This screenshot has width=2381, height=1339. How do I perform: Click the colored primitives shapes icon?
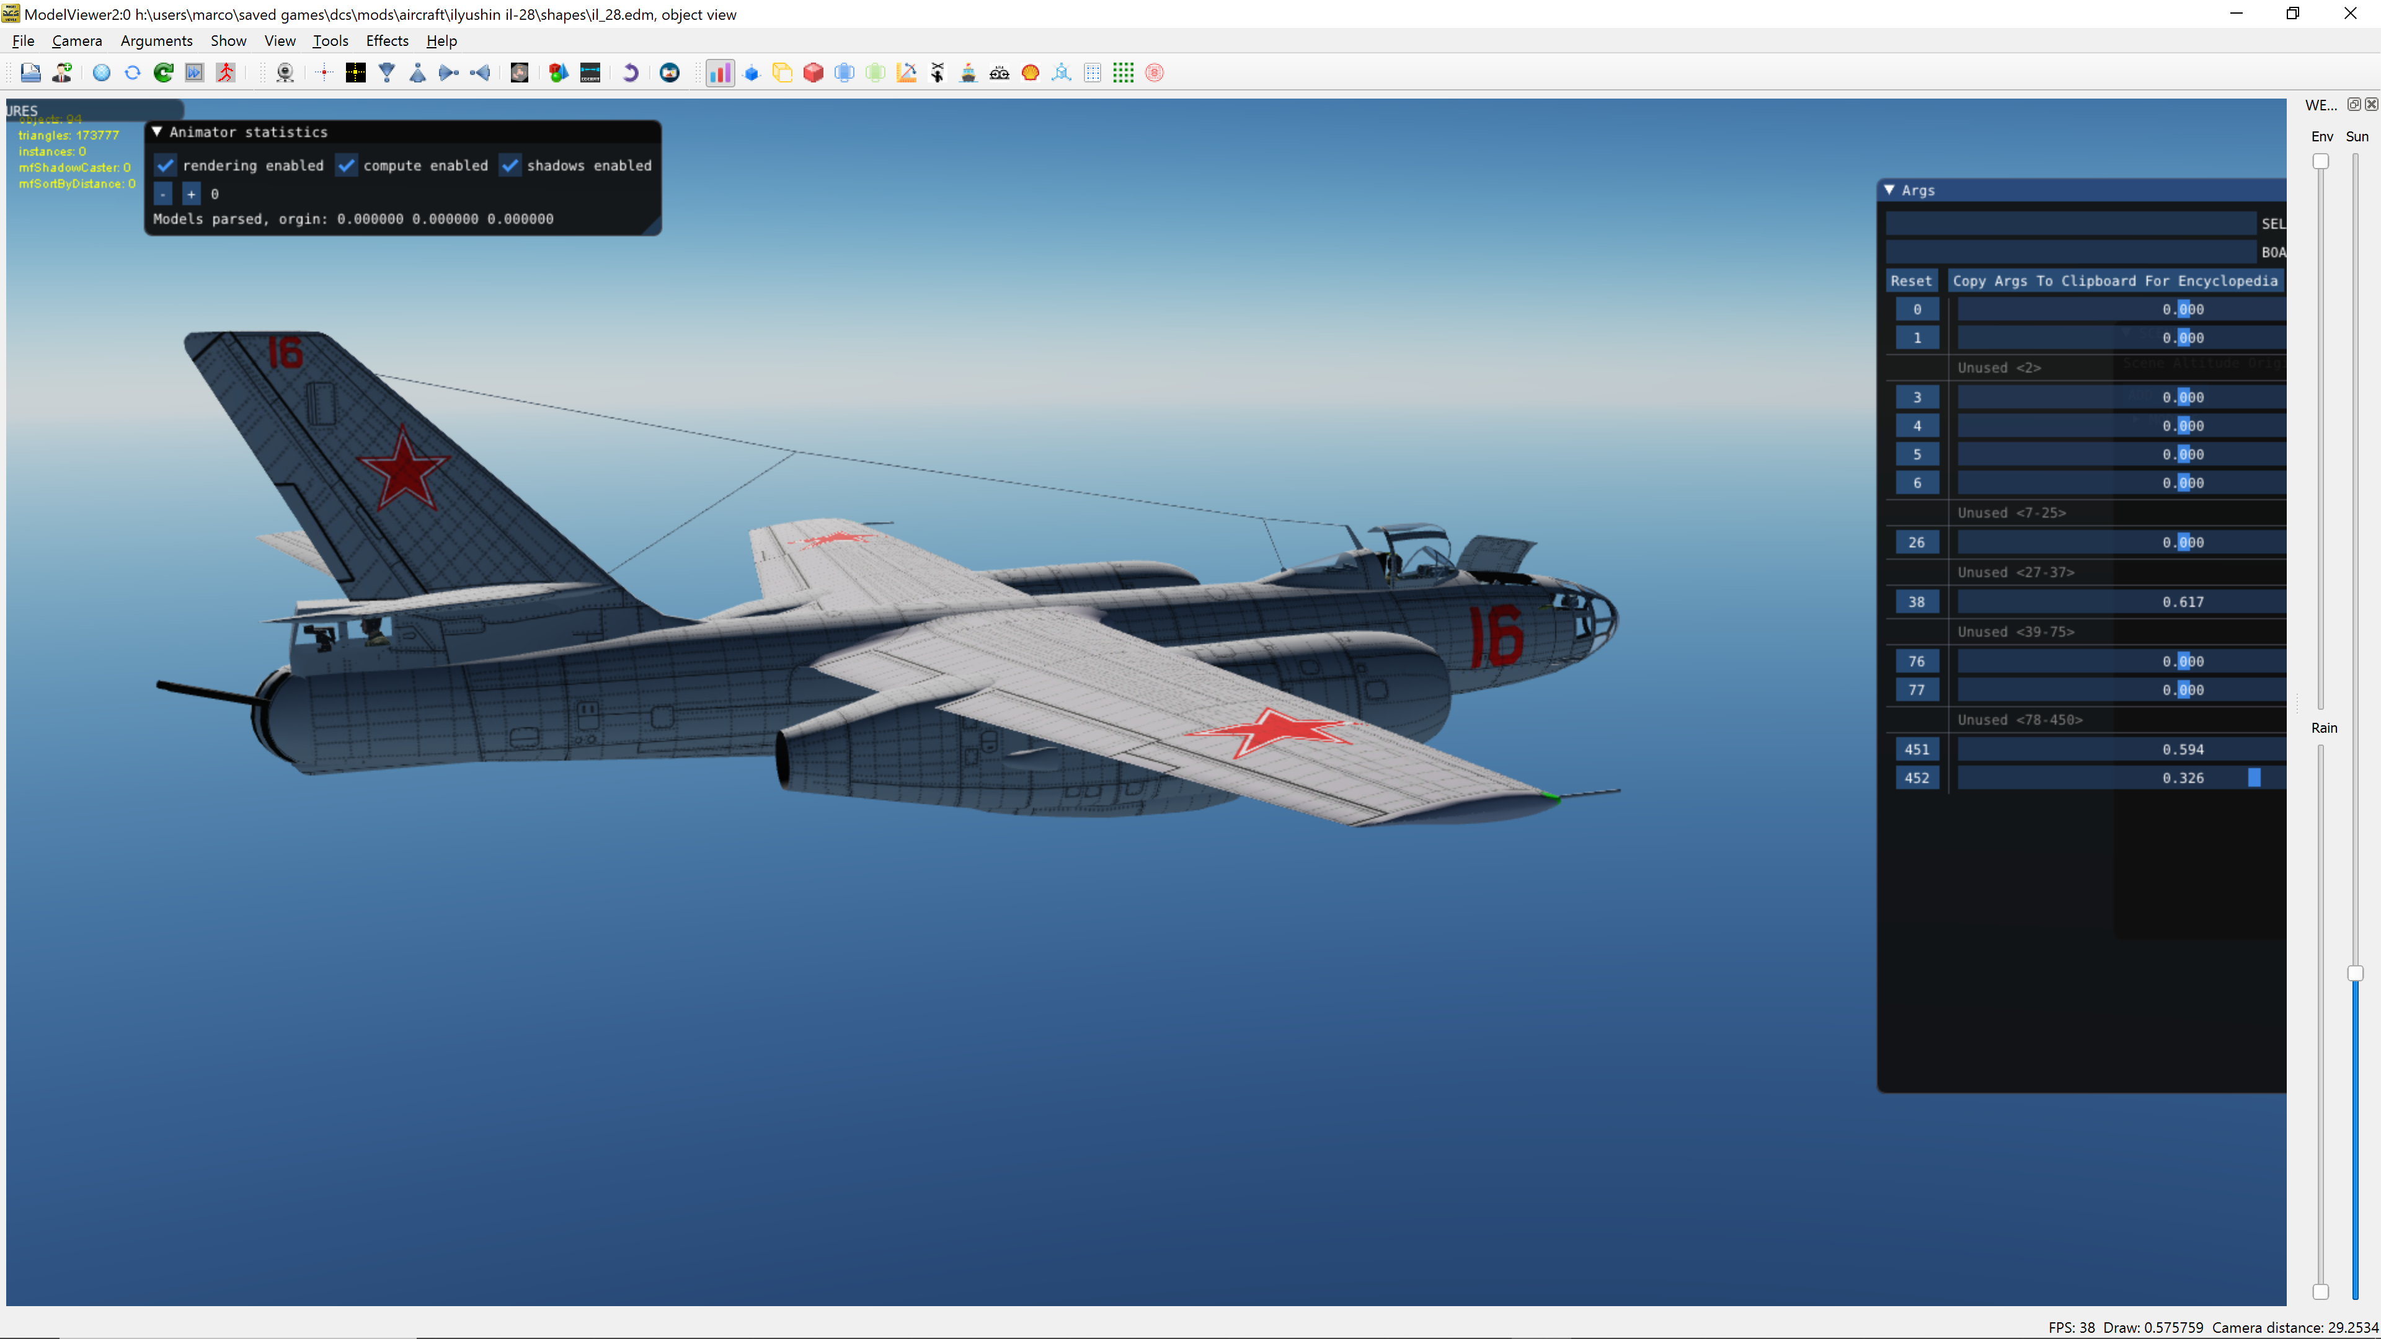558,73
